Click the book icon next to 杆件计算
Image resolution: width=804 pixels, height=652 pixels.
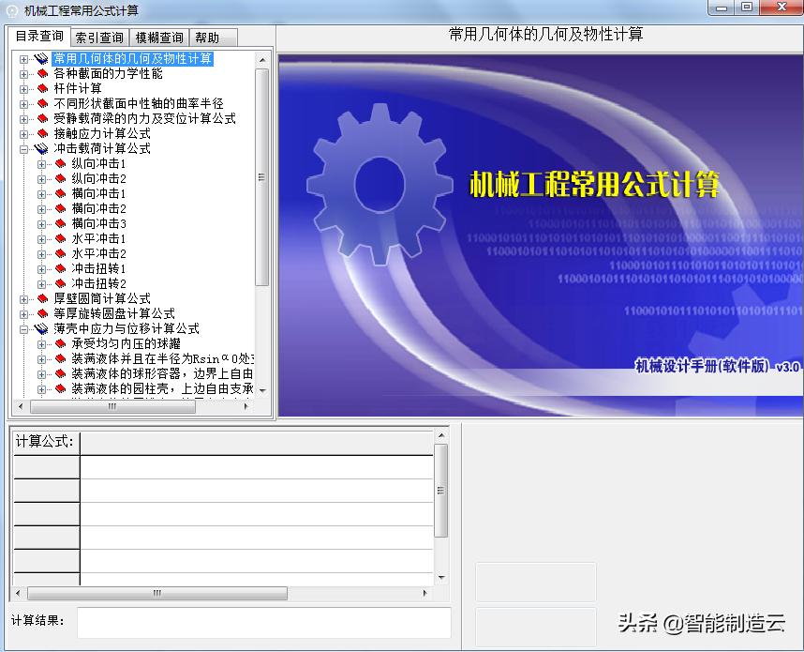point(42,88)
